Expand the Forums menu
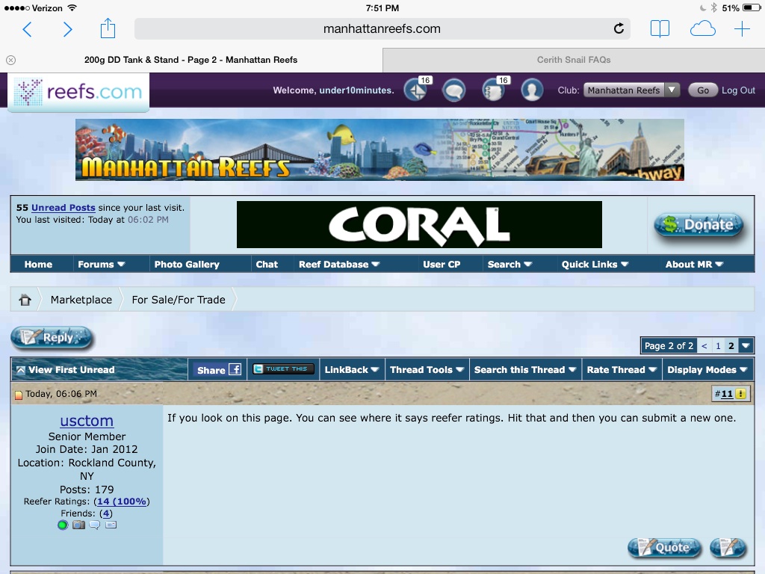 point(101,264)
